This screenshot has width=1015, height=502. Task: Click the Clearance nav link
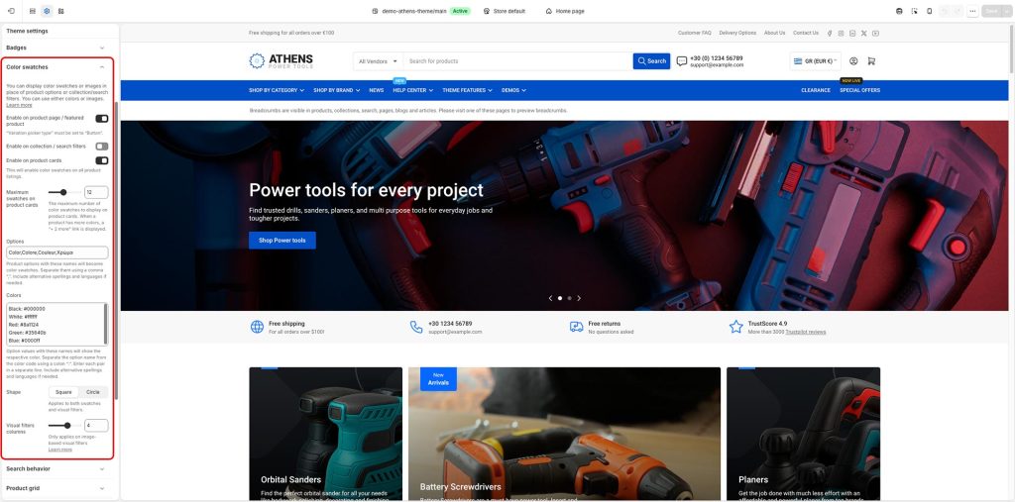(816, 90)
